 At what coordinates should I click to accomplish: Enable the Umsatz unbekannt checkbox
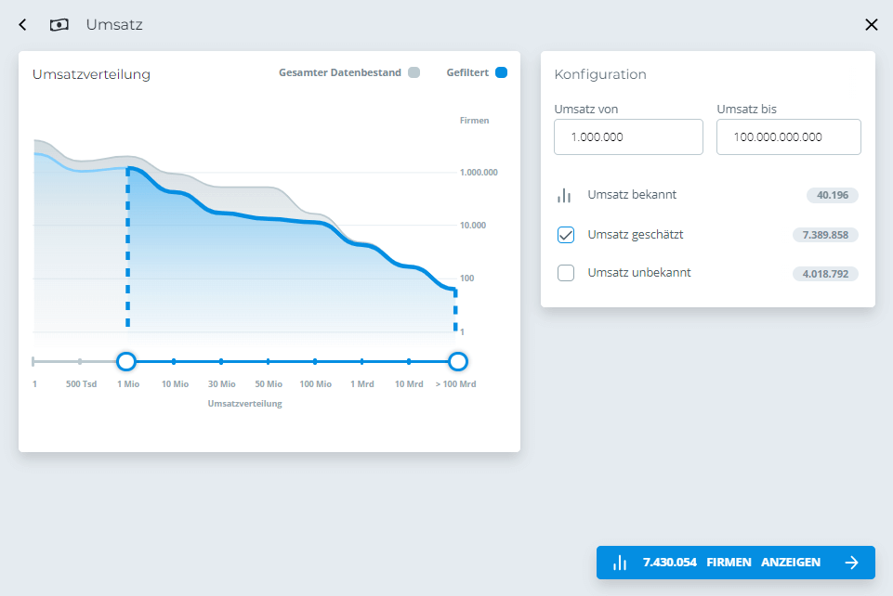coord(566,273)
